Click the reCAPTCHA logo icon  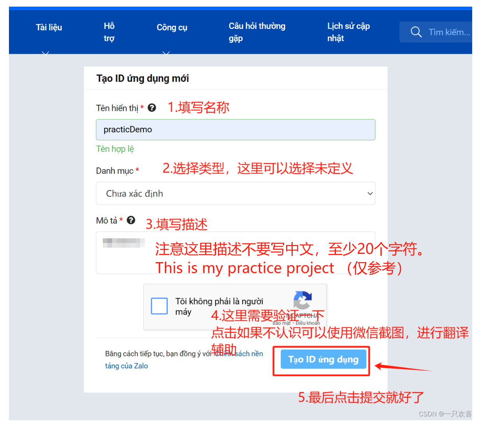click(x=302, y=300)
